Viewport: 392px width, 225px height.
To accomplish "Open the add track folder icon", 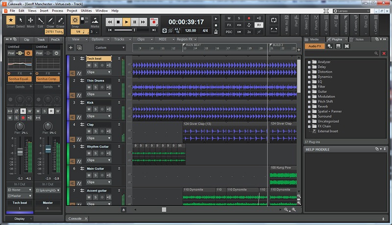I will (x=79, y=47).
